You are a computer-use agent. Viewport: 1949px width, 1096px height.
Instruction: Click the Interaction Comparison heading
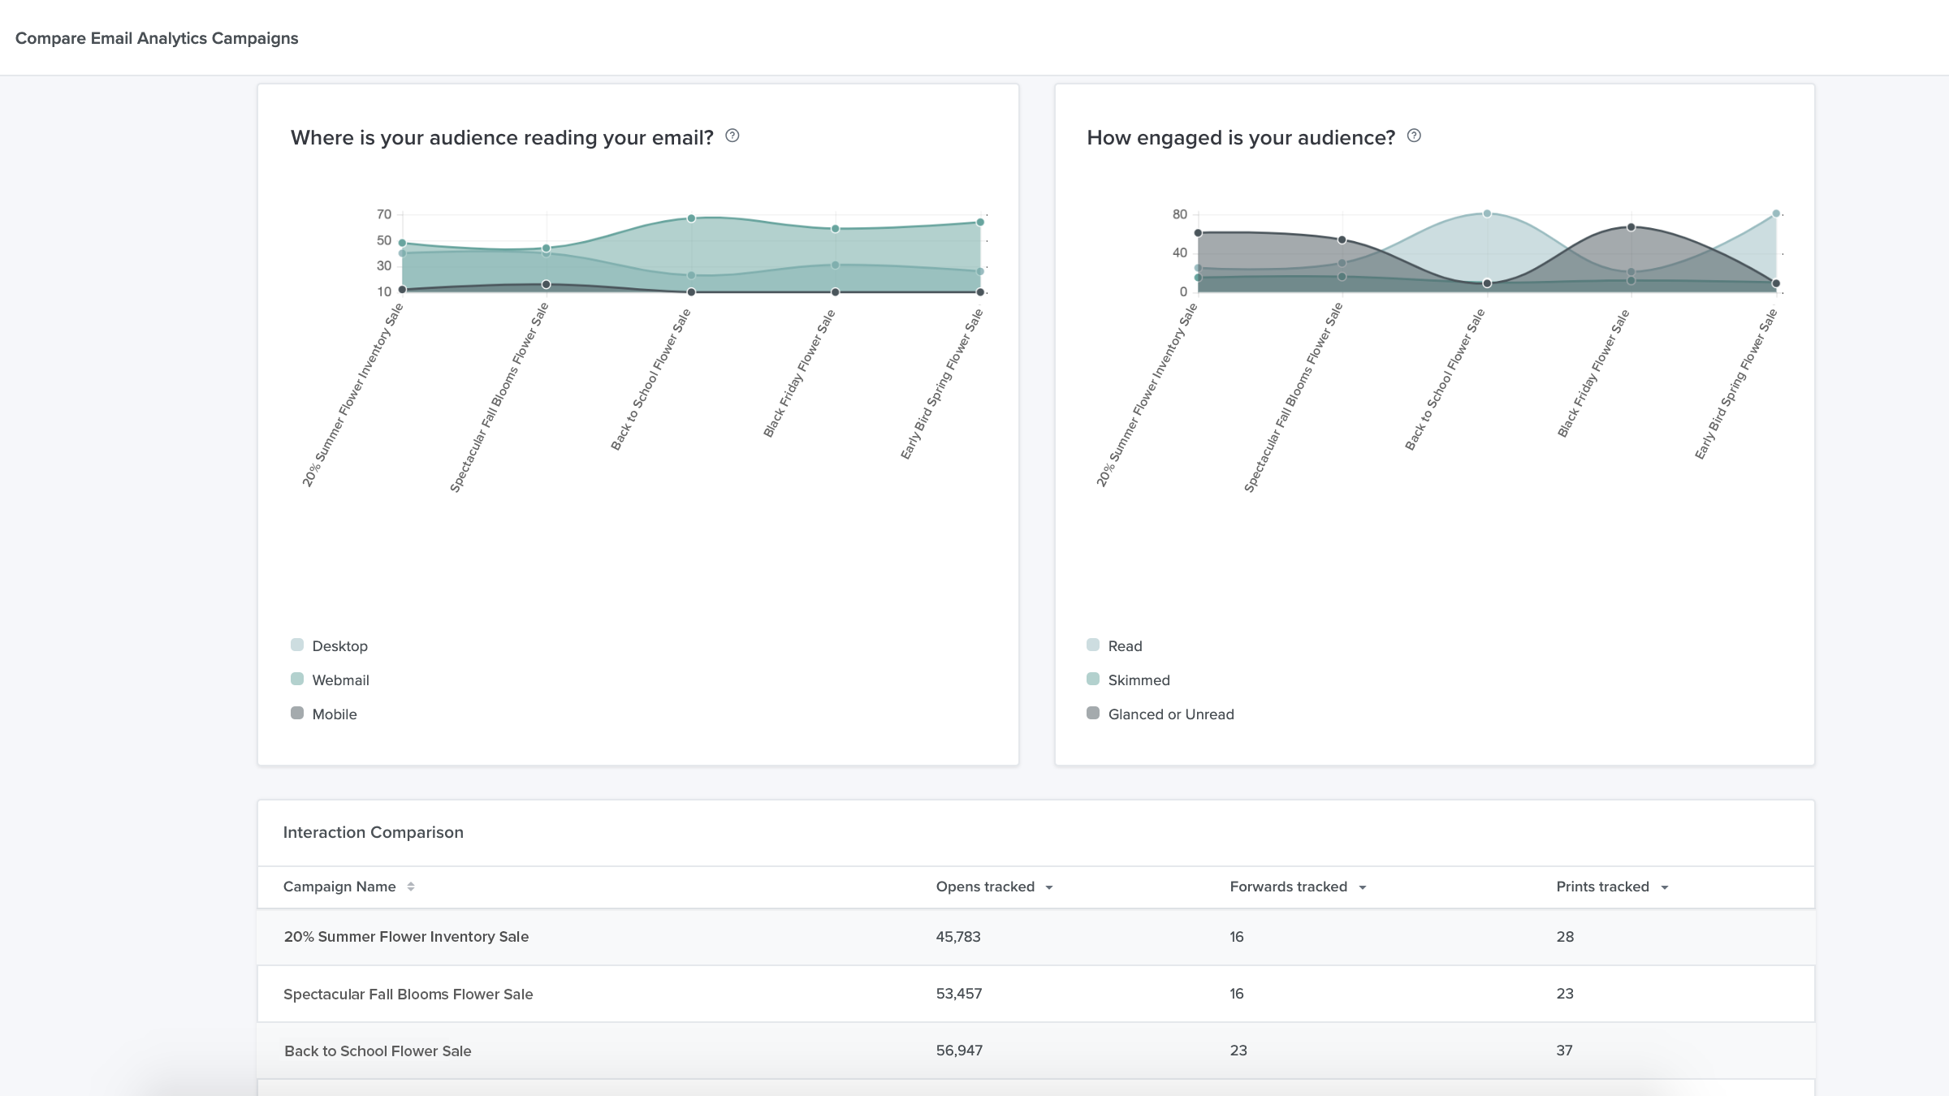373,832
